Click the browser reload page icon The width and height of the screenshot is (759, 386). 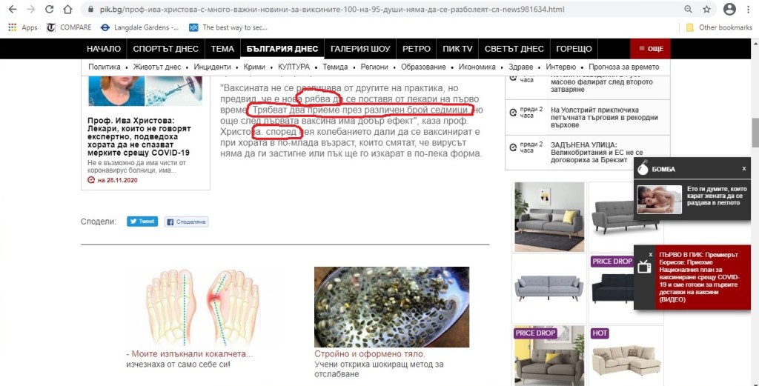coord(49,10)
